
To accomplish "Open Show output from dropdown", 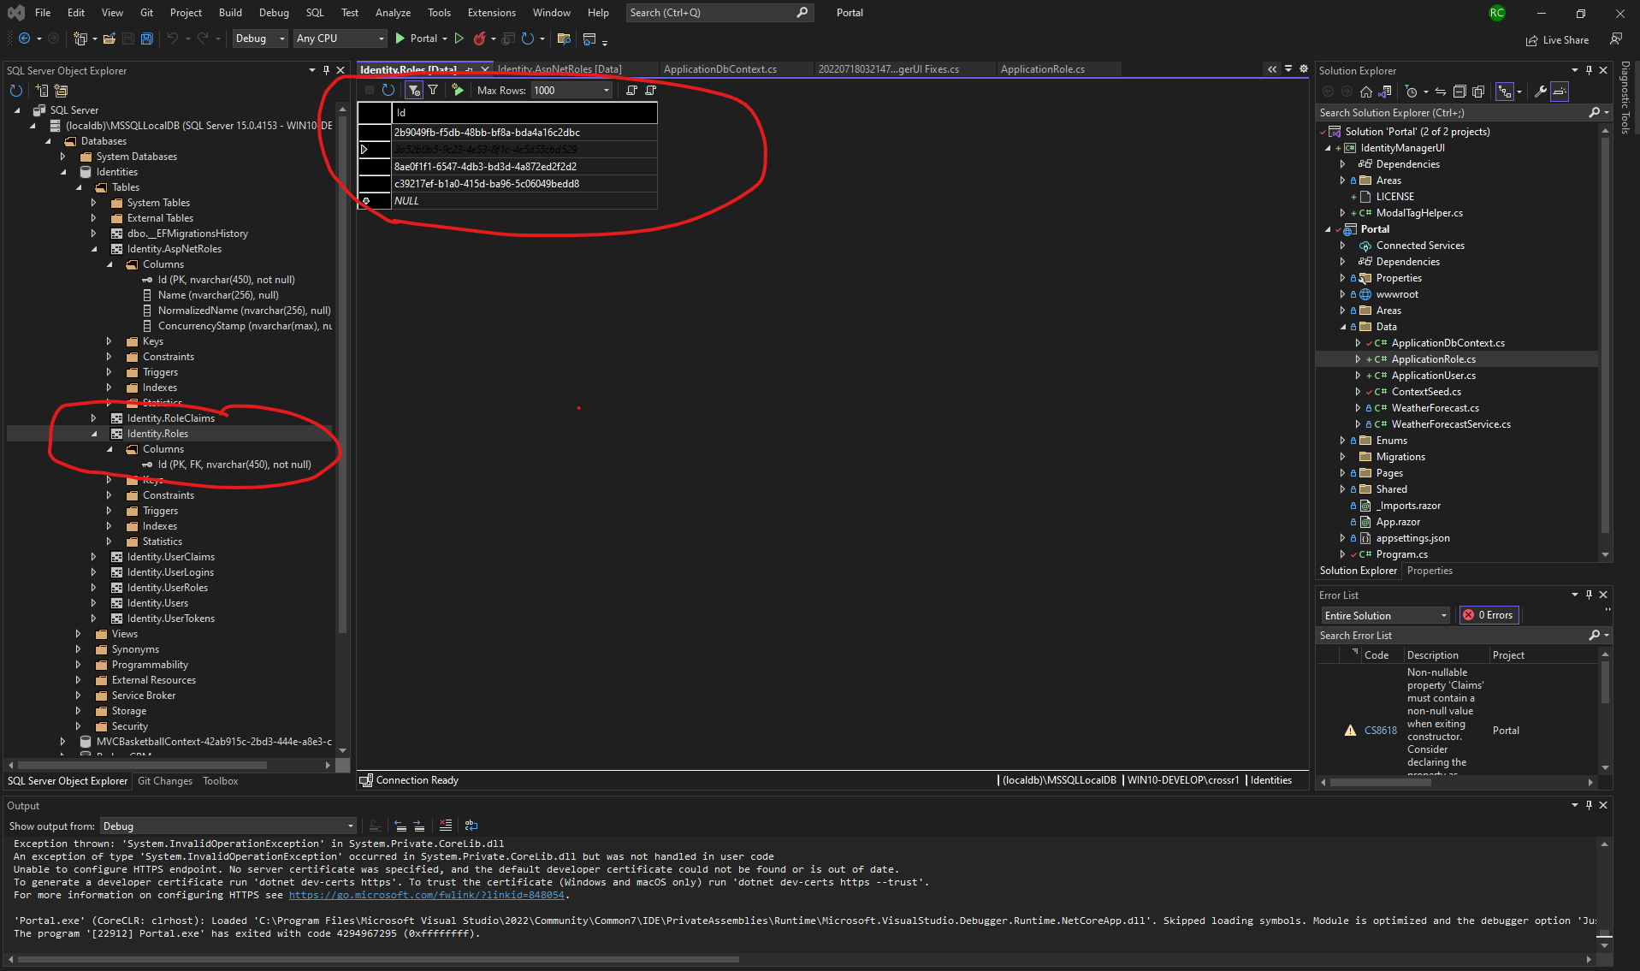I will coord(228,826).
